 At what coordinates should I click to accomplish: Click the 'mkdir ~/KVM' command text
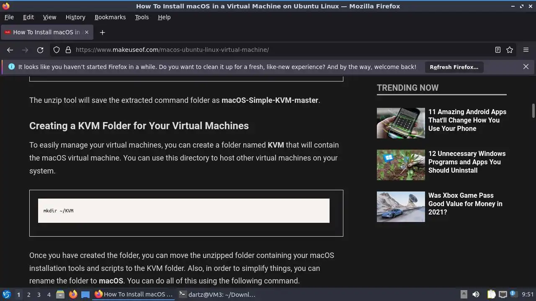[58, 211]
